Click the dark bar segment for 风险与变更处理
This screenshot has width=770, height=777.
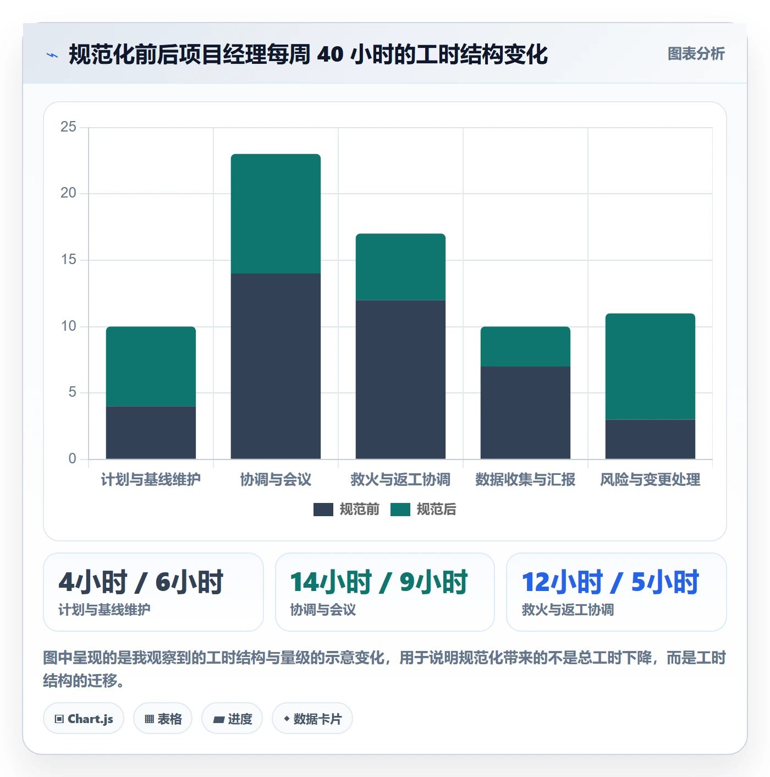tap(650, 439)
